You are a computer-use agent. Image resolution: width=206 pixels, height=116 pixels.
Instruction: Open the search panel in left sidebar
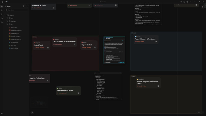pyautogui.click(x=2, y=10)
